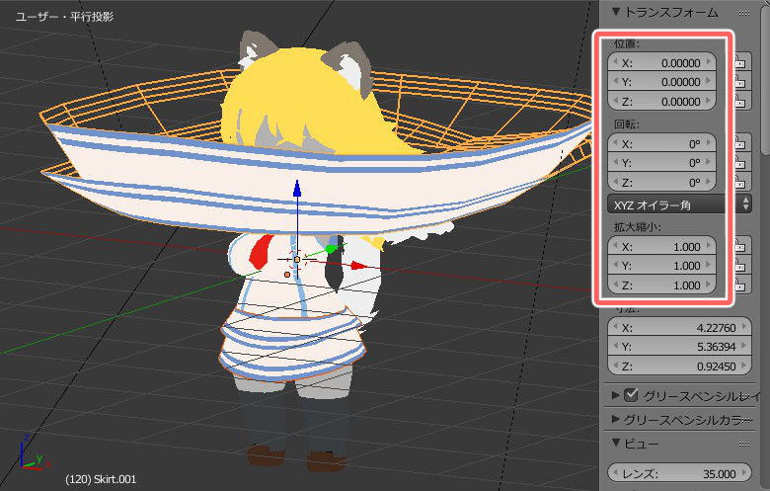Open the XYZ オイラー角 rotation mode dropdown
770x491 pixels.
point(680,205)
